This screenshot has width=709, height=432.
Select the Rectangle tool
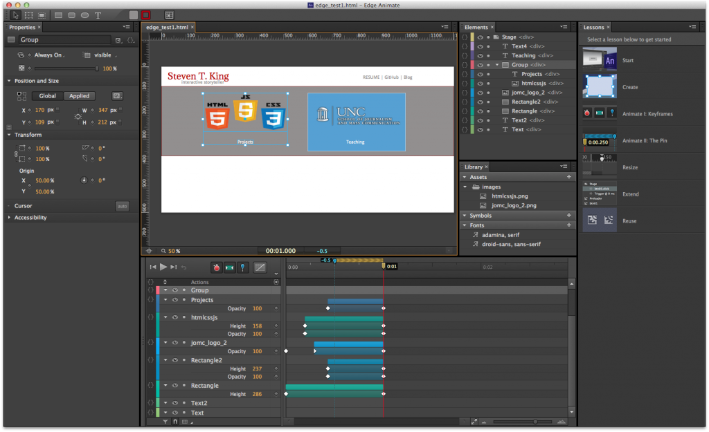click(58, 15)
